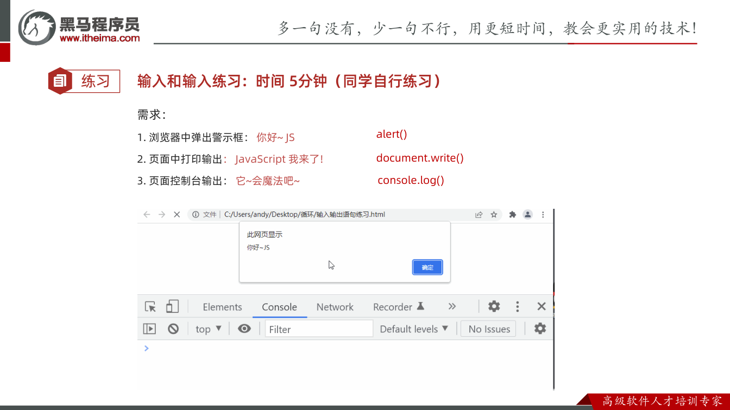
Task: Open the extensions puzzle icon
Action: point(512,215)
